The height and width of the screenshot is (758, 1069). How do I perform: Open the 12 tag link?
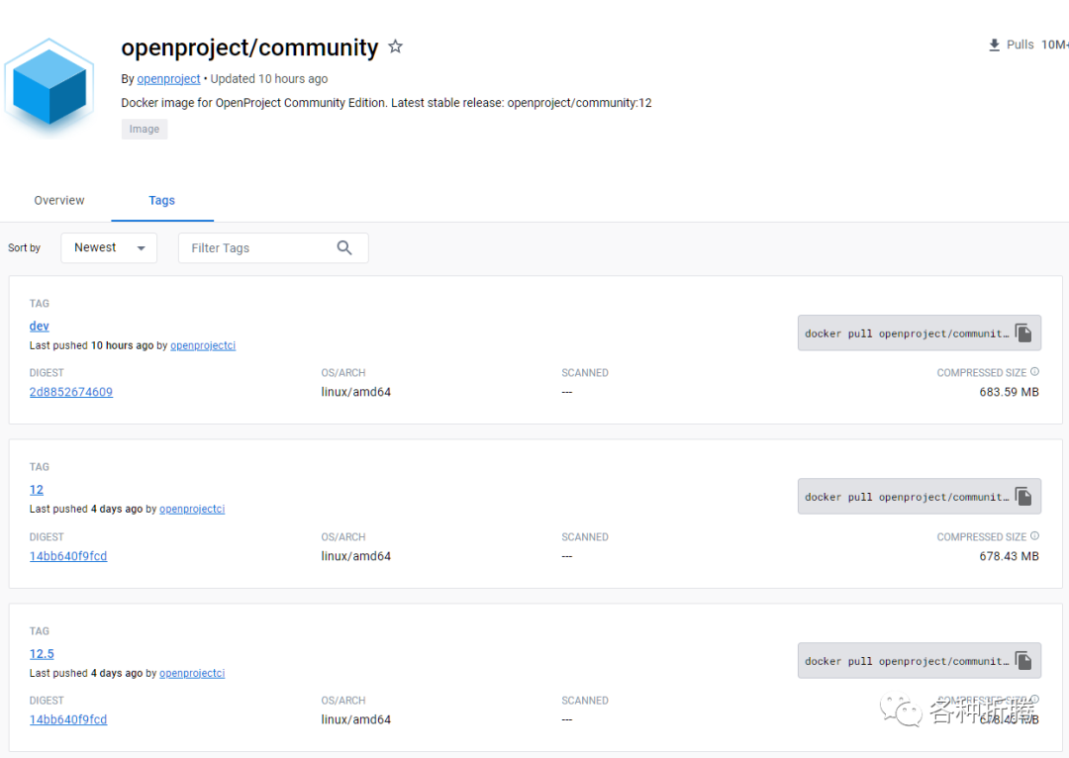click(x=37, y=490)
